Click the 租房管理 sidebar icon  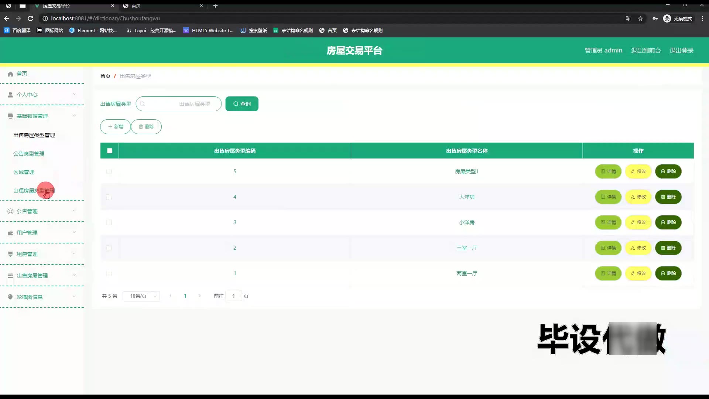pyautogui.click(x=10, y=254)
